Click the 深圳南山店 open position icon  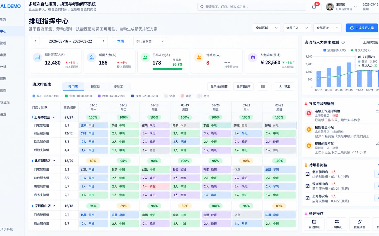pos(307,186)
